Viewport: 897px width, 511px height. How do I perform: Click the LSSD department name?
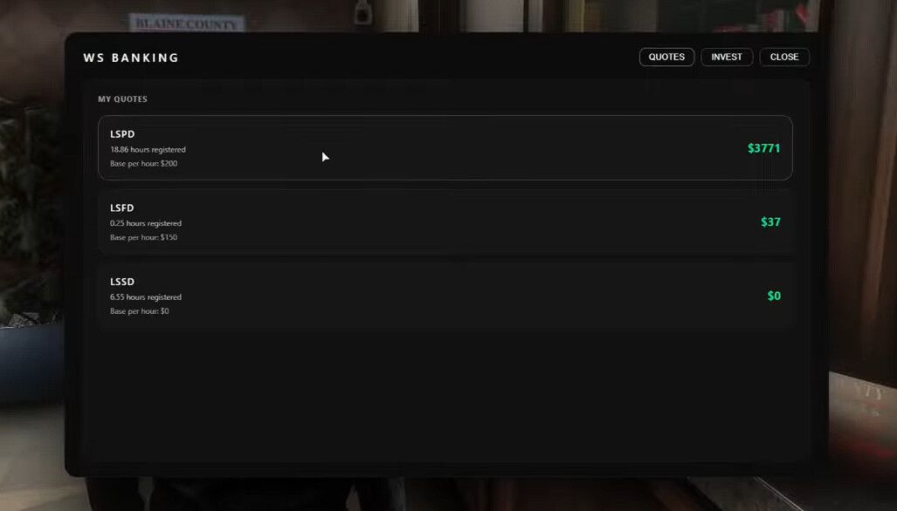[122, 282]
